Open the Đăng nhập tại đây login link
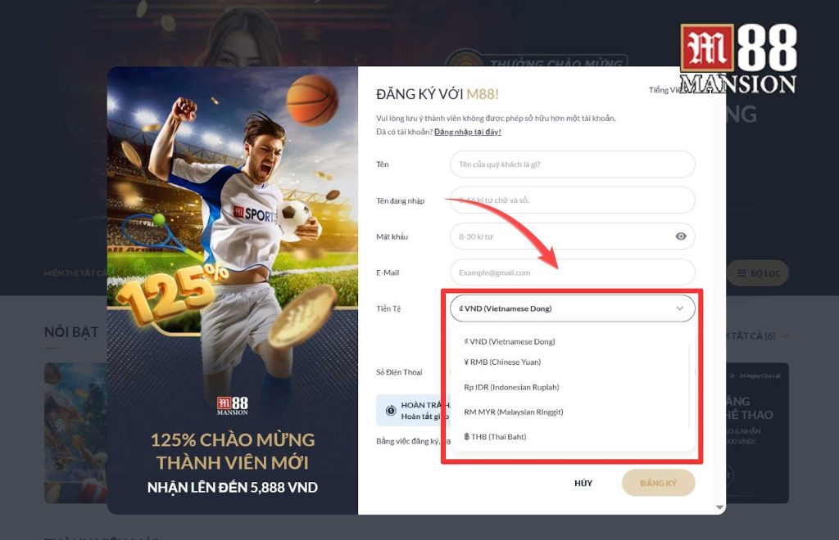Viewport: 839px width, 540px height. 468,132
